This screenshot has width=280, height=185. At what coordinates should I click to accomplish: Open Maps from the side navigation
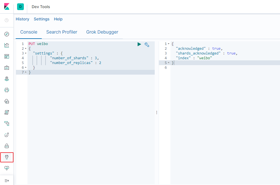tap(7, 79)
